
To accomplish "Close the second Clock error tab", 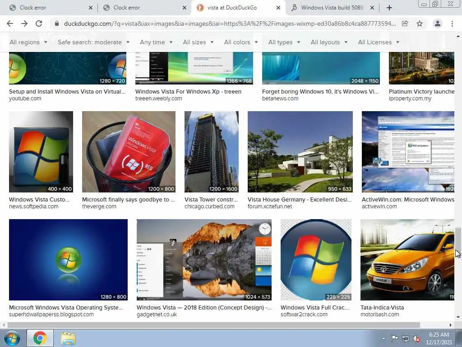I will [185, 8].
